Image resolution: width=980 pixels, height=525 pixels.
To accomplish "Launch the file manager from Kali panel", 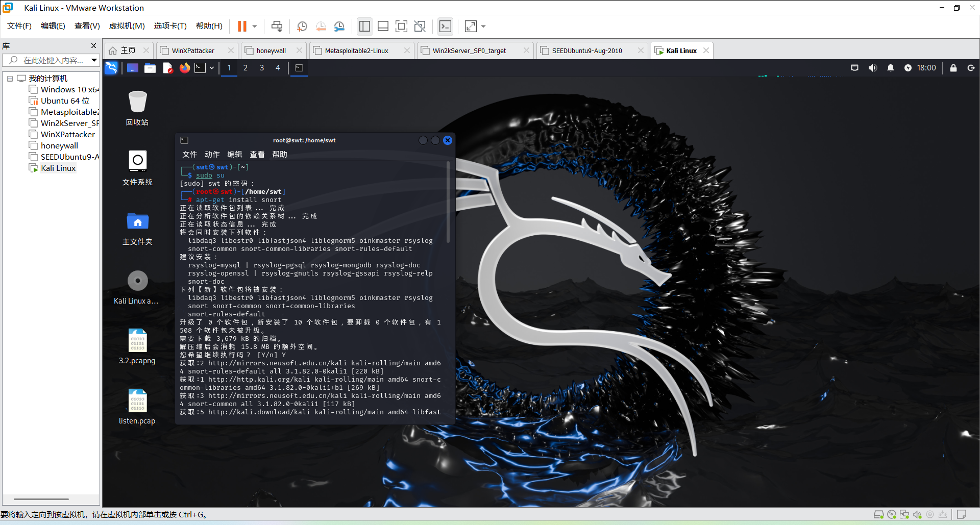I will (x=150, y=68).
